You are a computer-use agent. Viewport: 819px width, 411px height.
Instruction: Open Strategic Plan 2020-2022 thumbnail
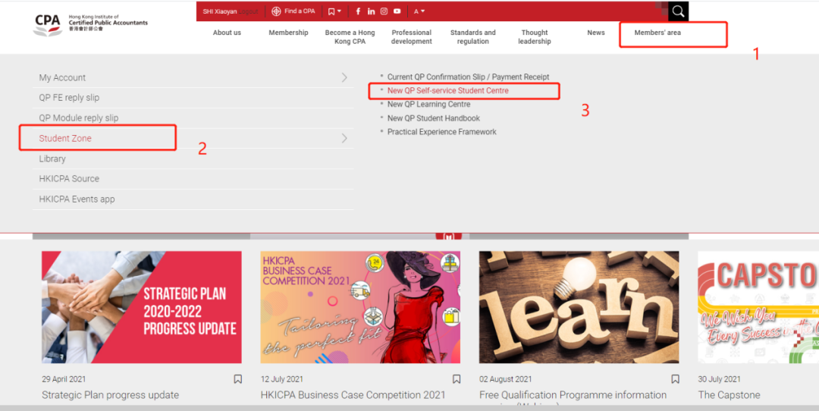click(x=142, y=307)
